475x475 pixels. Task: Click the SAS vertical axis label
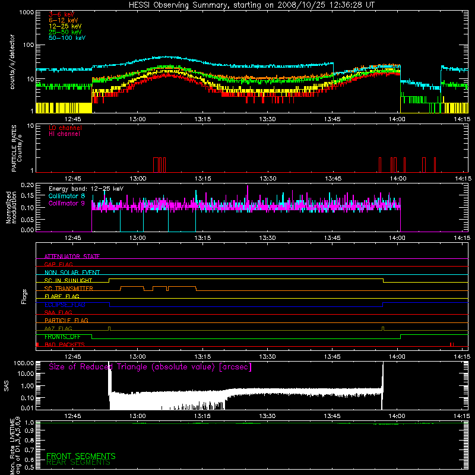coord(6,386)
